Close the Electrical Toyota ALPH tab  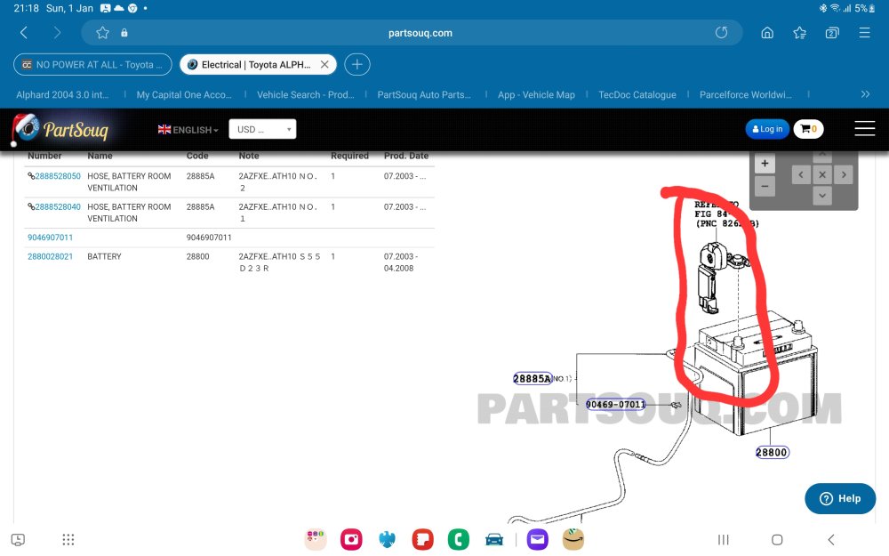(x=324, y=65)
